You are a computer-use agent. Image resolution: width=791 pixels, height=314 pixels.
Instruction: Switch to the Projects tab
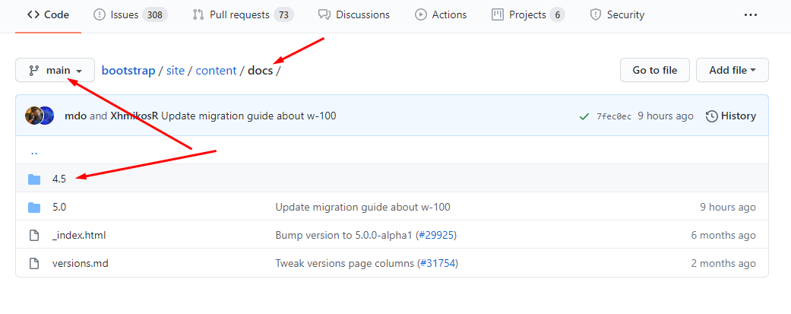527,15
